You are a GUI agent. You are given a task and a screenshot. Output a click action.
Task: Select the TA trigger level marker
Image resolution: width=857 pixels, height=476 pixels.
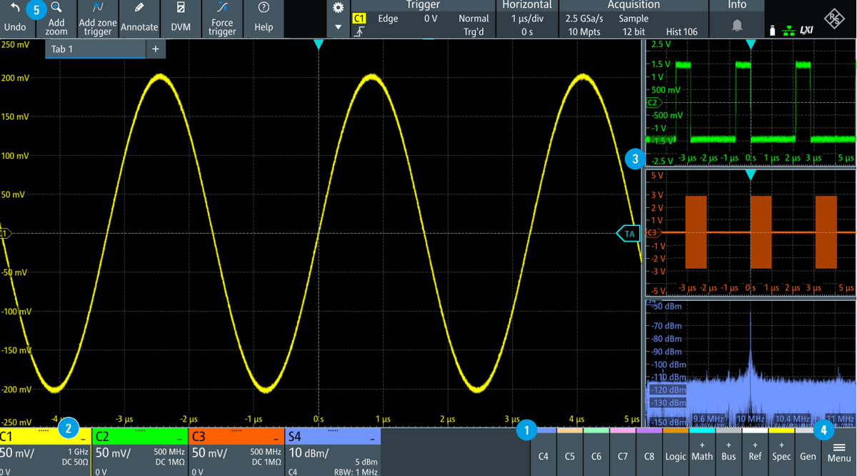click(628, 234)
